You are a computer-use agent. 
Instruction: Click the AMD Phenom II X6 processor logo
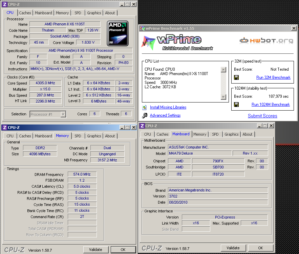(118, 33)
